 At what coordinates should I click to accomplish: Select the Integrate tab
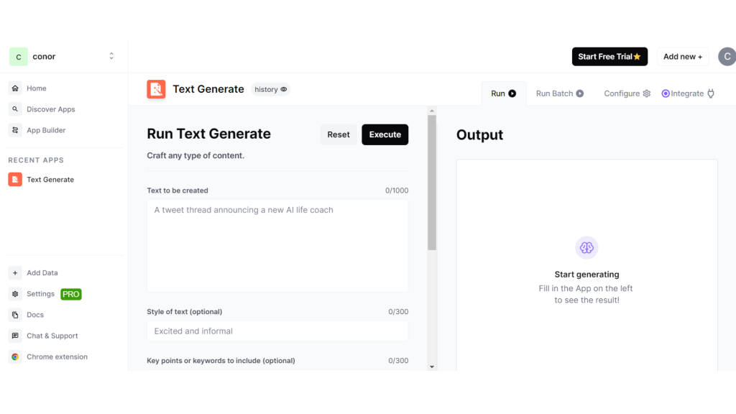point(687,93)
